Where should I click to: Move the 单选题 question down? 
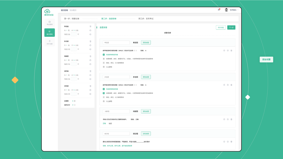point(228,51)
